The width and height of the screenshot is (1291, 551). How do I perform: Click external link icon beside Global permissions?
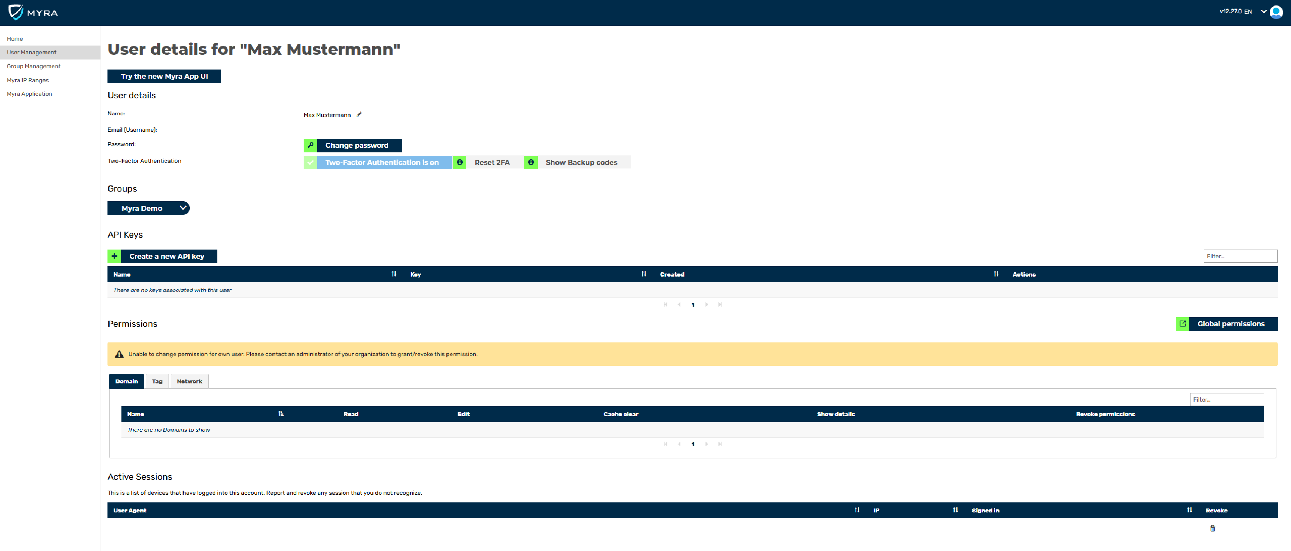pos(1182,324)
